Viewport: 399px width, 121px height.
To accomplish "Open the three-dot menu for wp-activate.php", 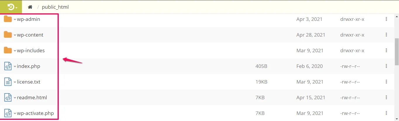I will [386, 113].
